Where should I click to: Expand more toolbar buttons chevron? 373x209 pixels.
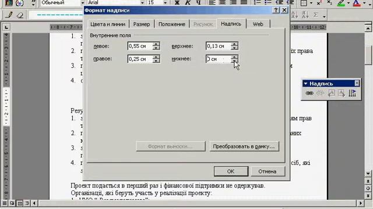(33, 2)
